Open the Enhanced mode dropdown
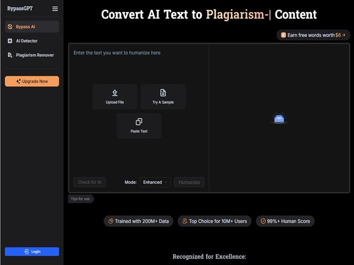Screen dimensions: 354x265 (x=155, y=182)
